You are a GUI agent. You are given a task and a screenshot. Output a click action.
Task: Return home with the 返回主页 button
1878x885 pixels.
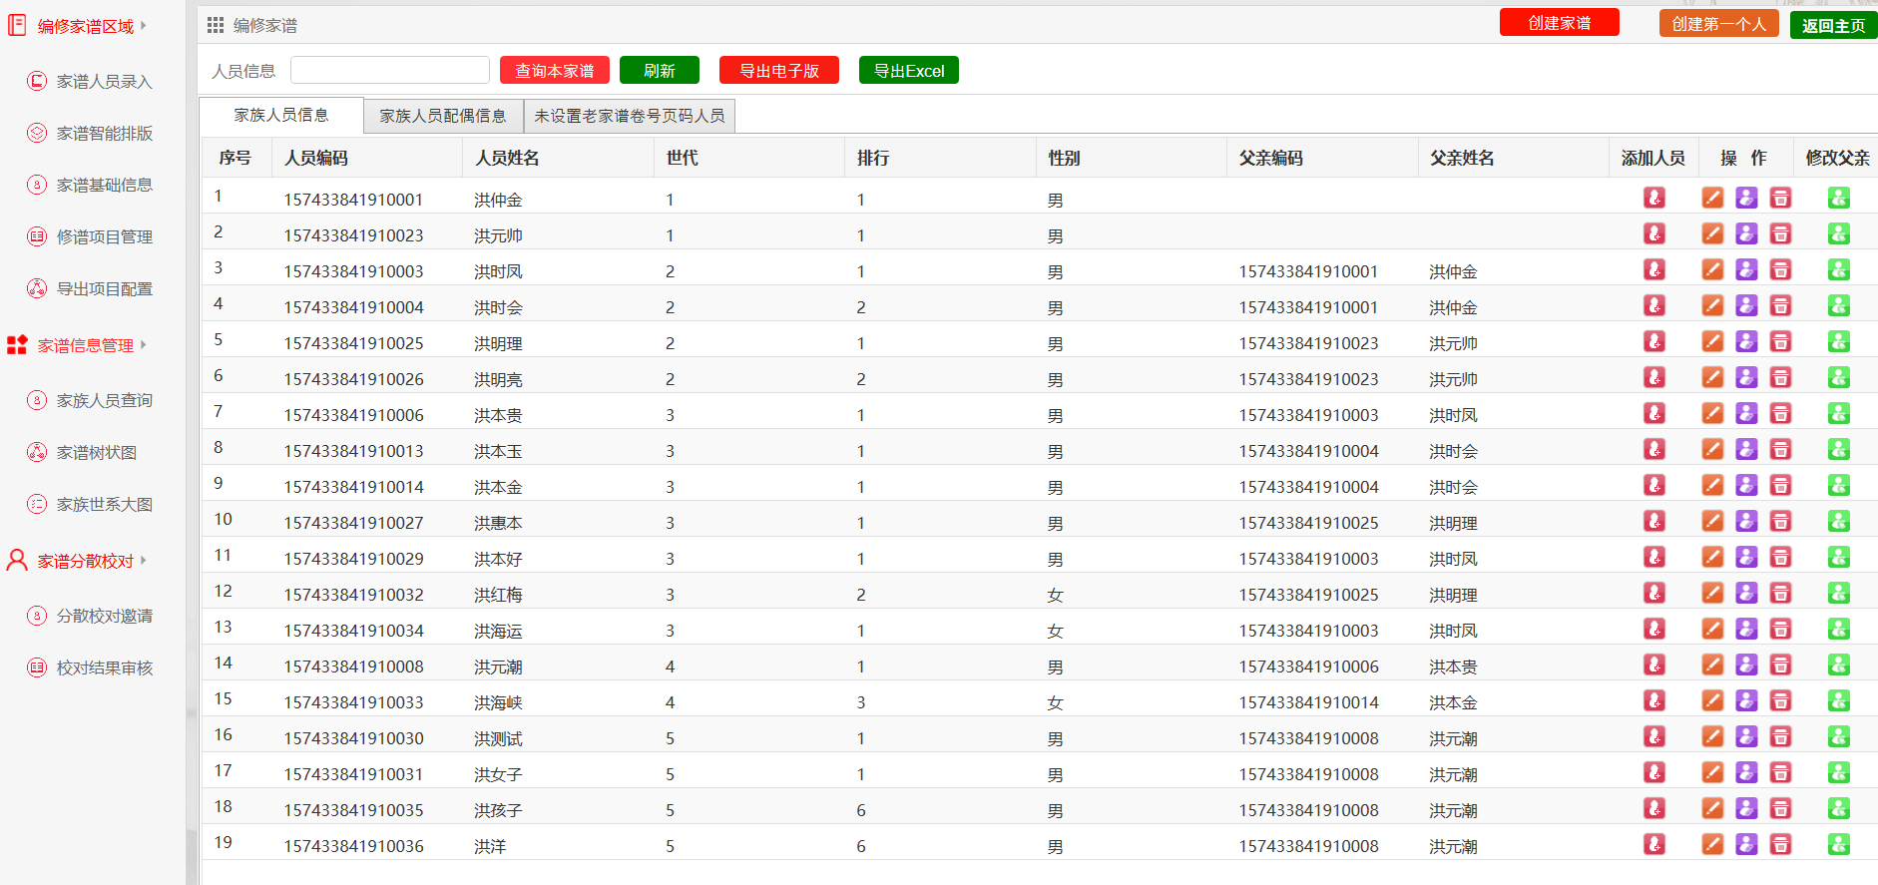(x=1834, y=26)
